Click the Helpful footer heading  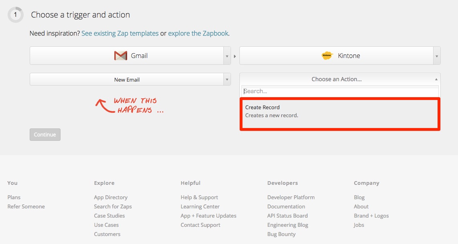click(190, 183)
